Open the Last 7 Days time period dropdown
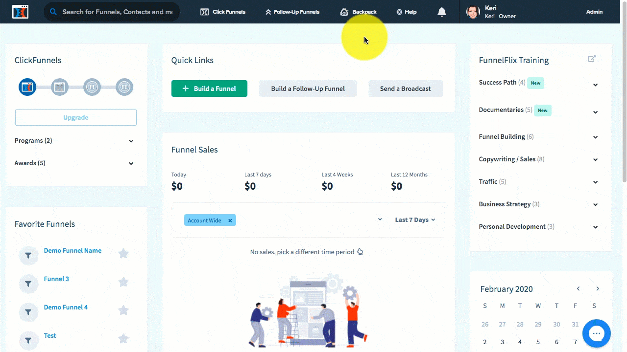The height and width of the screenshot is (352, 627). click(x=414, y=220)
